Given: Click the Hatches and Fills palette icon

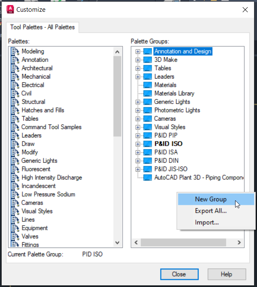Looking at the screenshot, I should pos(15,110).
